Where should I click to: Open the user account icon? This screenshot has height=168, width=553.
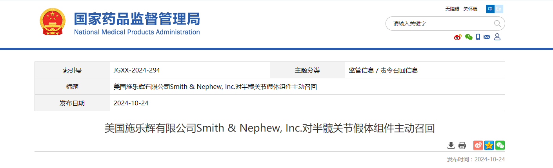click(x=497, y=37)
